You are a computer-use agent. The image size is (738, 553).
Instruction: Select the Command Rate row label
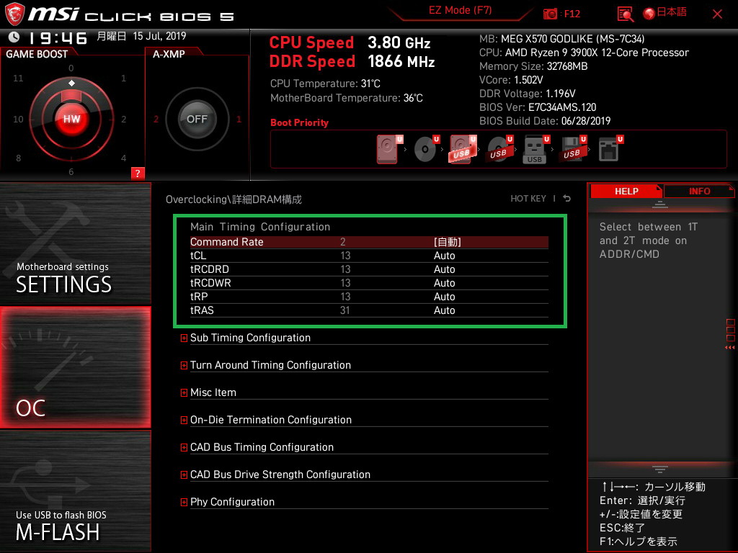coord(226,242)
